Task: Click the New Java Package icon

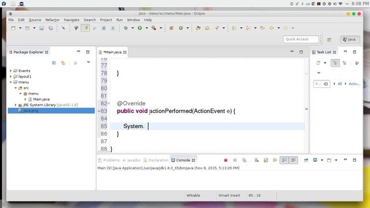Action: (172, 28)
